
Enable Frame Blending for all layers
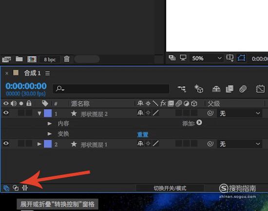(230, 89)
